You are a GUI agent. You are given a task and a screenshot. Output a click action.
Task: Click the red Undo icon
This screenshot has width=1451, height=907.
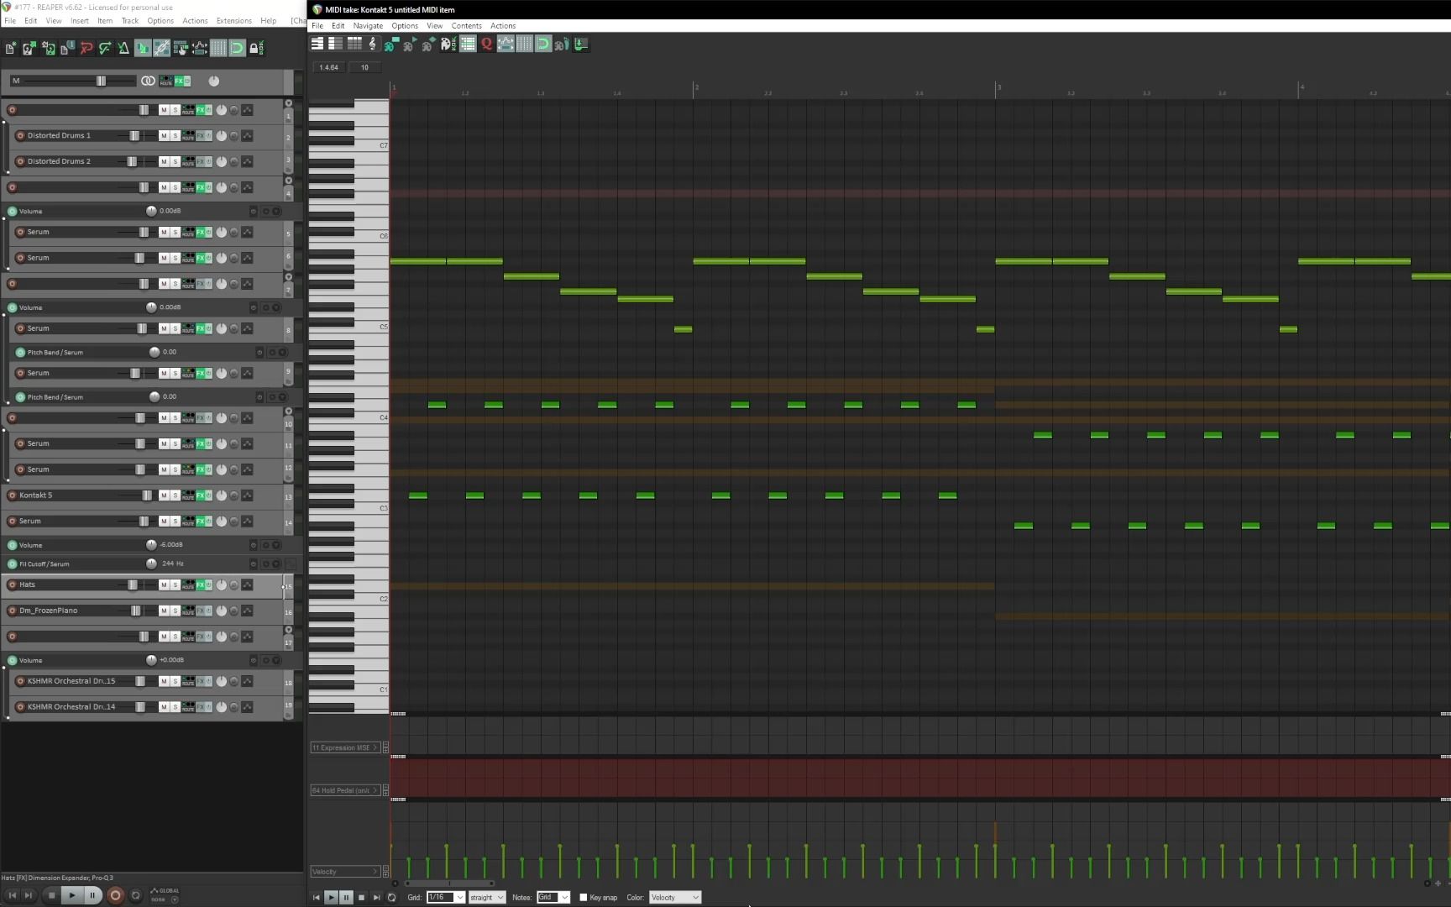pos(86,49)
